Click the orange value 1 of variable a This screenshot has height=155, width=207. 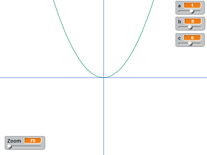pos(192,6)
